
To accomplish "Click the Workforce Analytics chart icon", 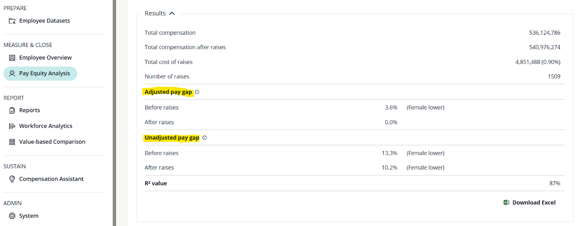I will point(12,126).
